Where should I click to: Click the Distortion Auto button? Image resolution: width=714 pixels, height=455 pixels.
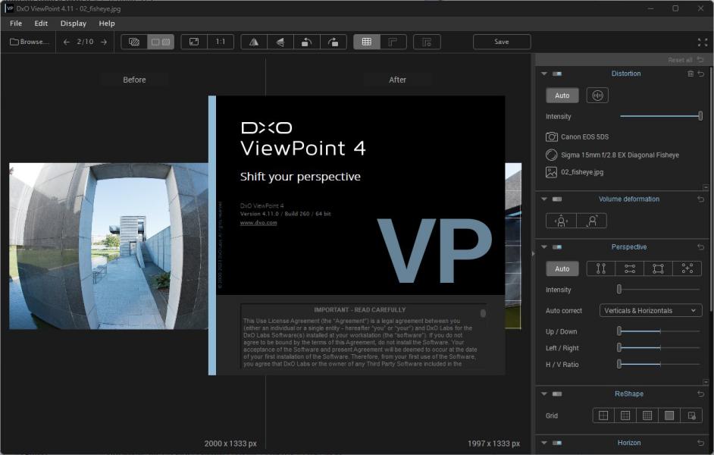[562, 96]
